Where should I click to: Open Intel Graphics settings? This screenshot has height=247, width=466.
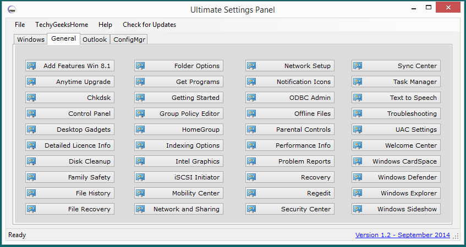click(179, 161)
